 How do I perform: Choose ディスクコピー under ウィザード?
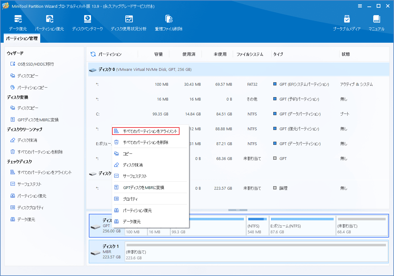[24, 76]
